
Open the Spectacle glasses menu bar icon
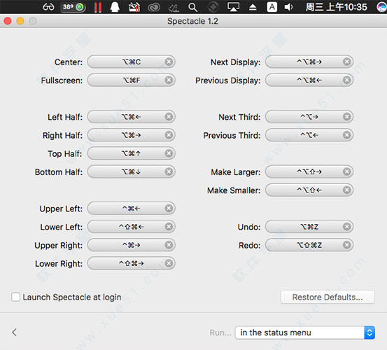pyautogui.click(x=48, y=7)
